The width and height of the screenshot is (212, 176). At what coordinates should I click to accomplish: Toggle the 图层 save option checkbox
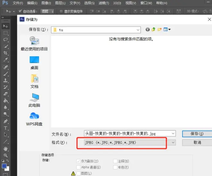(78, 173)
